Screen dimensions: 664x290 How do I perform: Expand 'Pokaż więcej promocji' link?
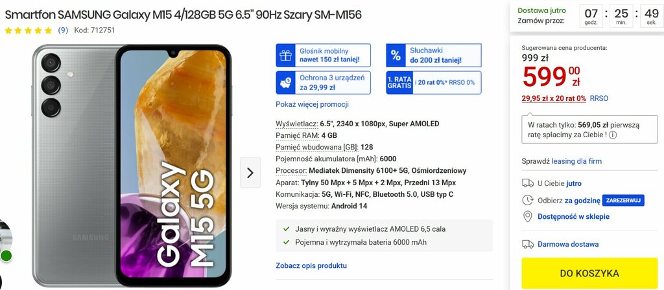coord(312,104)
